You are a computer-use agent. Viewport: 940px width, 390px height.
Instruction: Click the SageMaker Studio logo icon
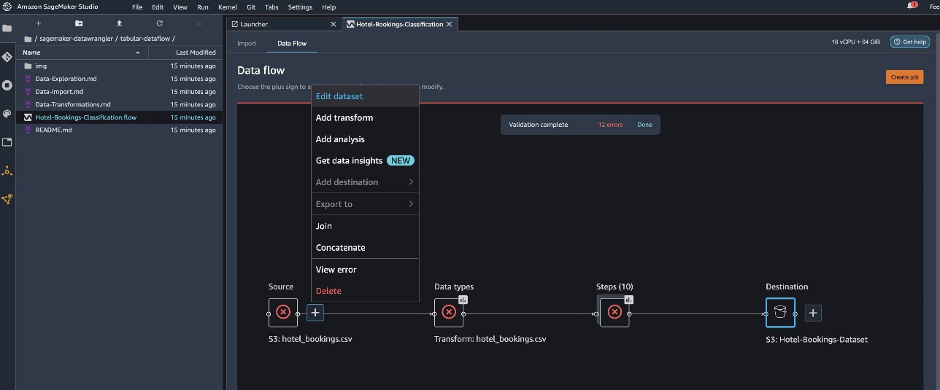pyautogui.click(x=6, y=7)
